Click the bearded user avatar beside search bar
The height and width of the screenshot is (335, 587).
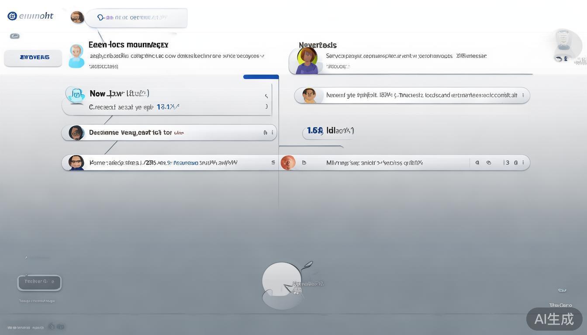77,17
